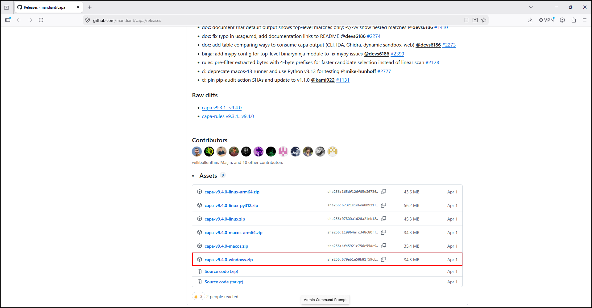Open the Firefox application menu
Image resolution: width=592 pixels, height=308 pixels.
pos(585,20)
